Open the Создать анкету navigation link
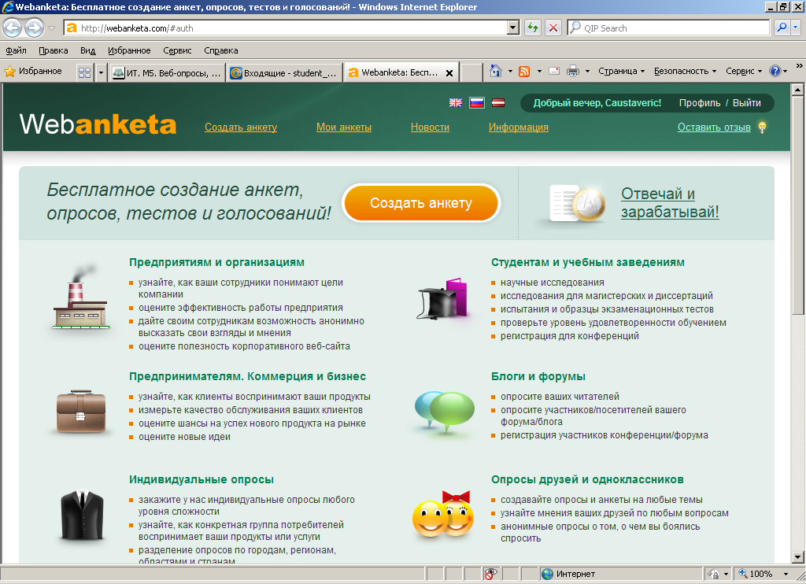Viewport: 806px width, 584px height. tap(241, 127)
